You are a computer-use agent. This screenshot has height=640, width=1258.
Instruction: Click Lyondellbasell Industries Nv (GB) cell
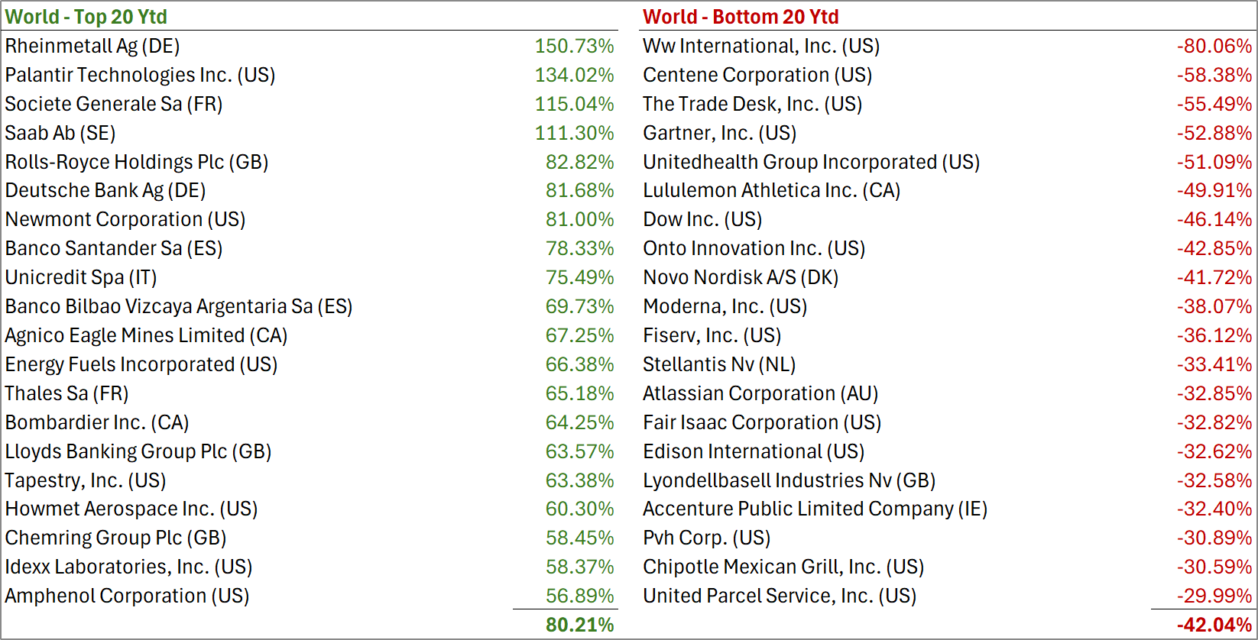coord(789,480)
